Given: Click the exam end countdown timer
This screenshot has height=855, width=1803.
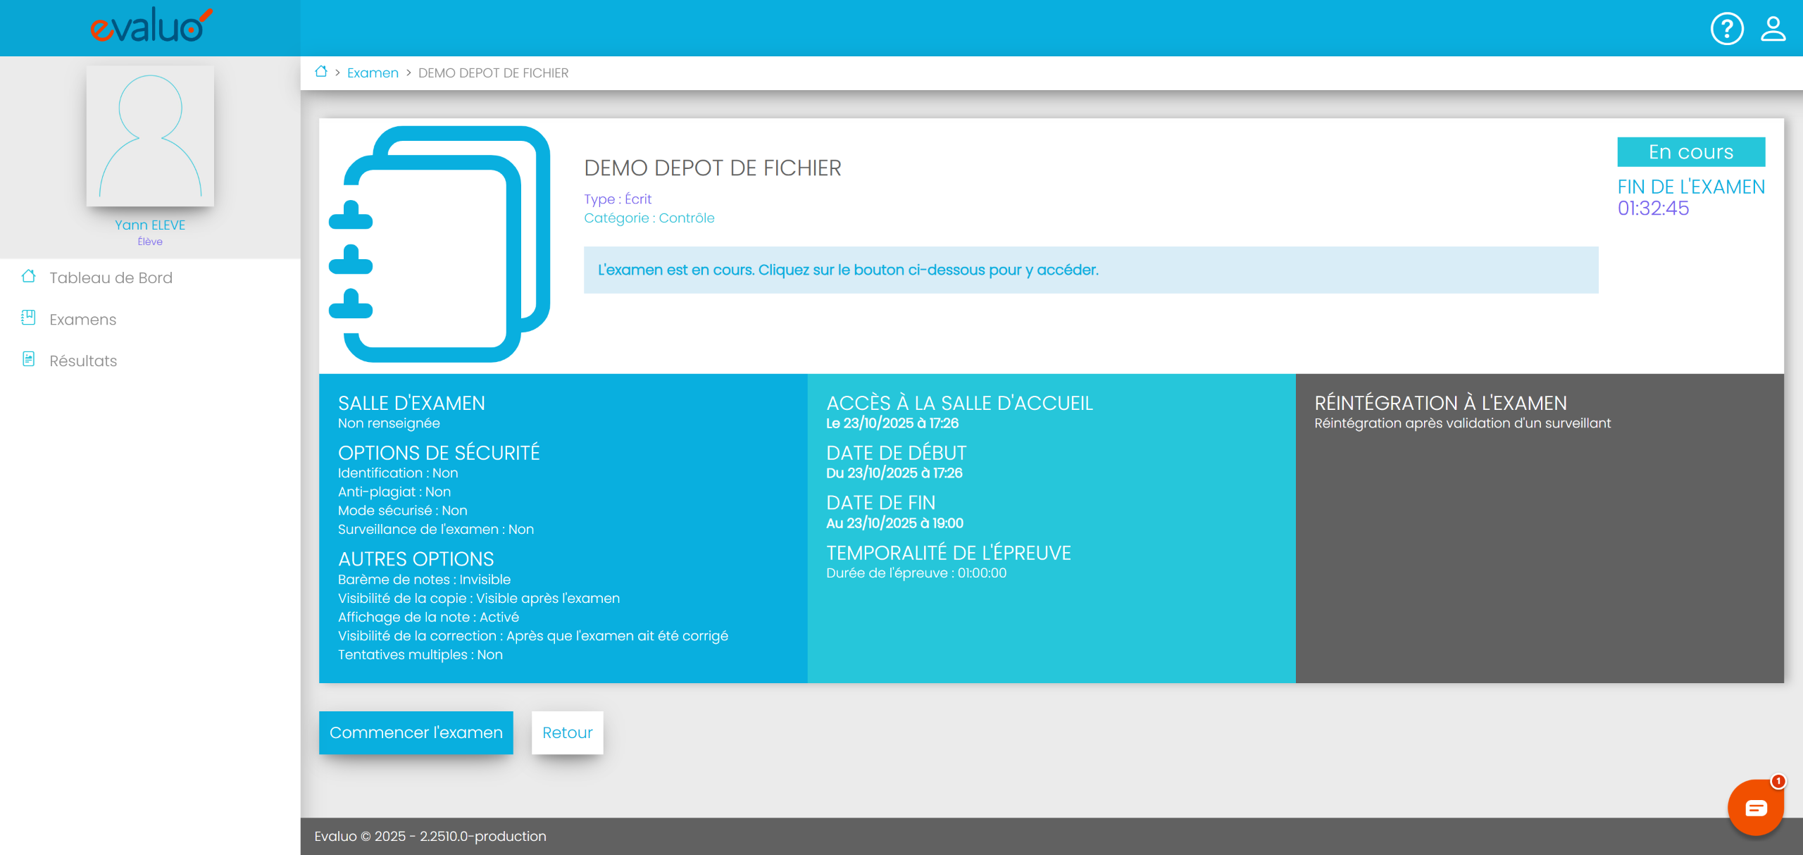Looking at the screenshot, I should point(1652,208).
